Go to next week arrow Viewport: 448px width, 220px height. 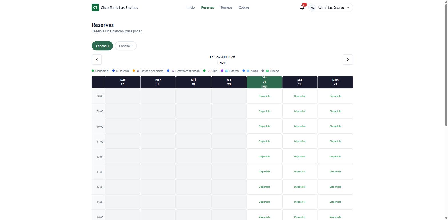tap(348, 60)
